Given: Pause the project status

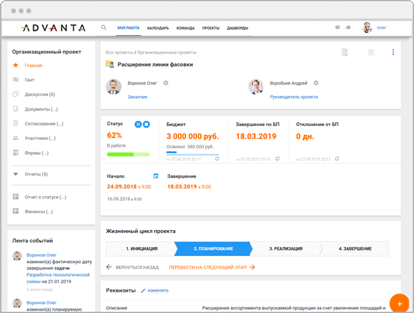Looking at the screenshot, I should pyautogui.click(x=138, y=124).
